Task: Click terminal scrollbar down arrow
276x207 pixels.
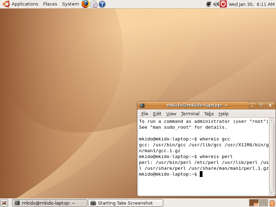Action: [x=272, y=193]
